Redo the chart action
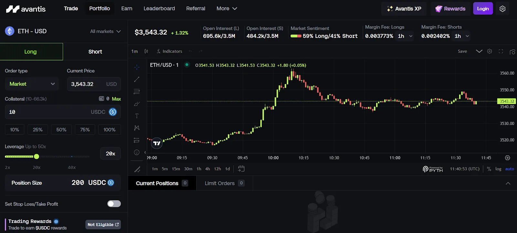The image size is (517, 233). 201,51
